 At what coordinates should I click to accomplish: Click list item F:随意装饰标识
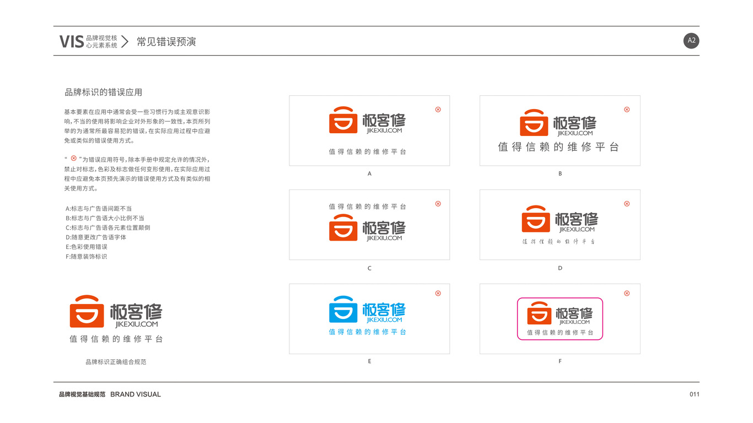(87, 257)
